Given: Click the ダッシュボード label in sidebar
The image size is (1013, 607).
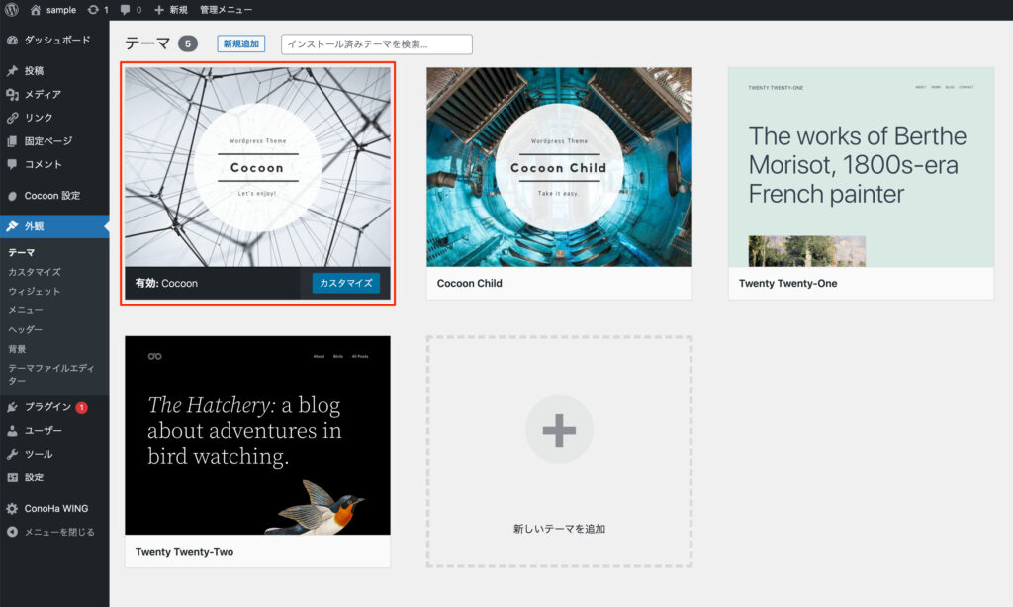Looking at the screenshot, I should coord(57,40).
